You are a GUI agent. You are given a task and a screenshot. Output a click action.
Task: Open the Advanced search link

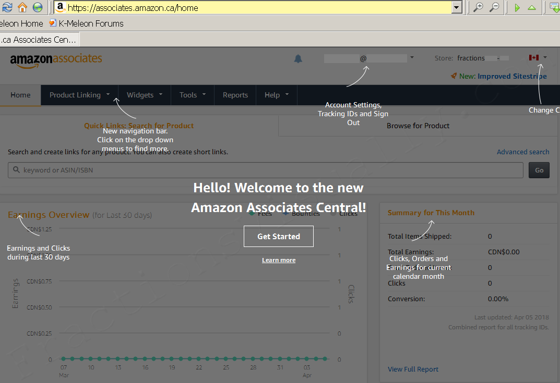tap(523, 152)
